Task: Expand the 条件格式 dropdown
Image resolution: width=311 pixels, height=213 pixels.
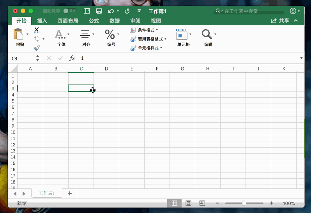Action: pyautogui.click(x=157, y=30)
